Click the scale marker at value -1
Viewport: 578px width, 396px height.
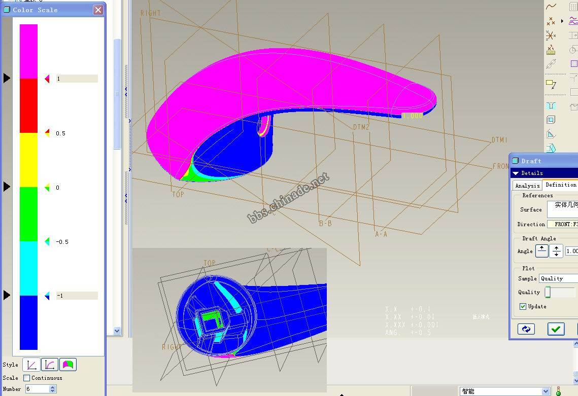(47, 296)
